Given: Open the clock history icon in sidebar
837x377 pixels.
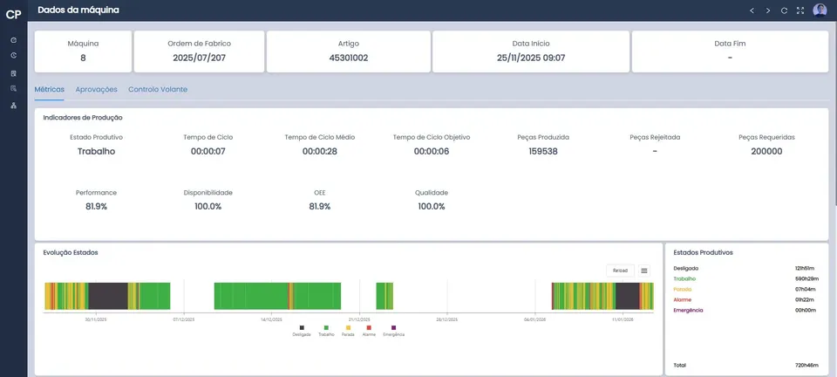Looking at the screenshot, I should coord(13,56).
